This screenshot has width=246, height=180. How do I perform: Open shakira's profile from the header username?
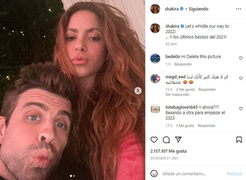(x=172, y=9)
